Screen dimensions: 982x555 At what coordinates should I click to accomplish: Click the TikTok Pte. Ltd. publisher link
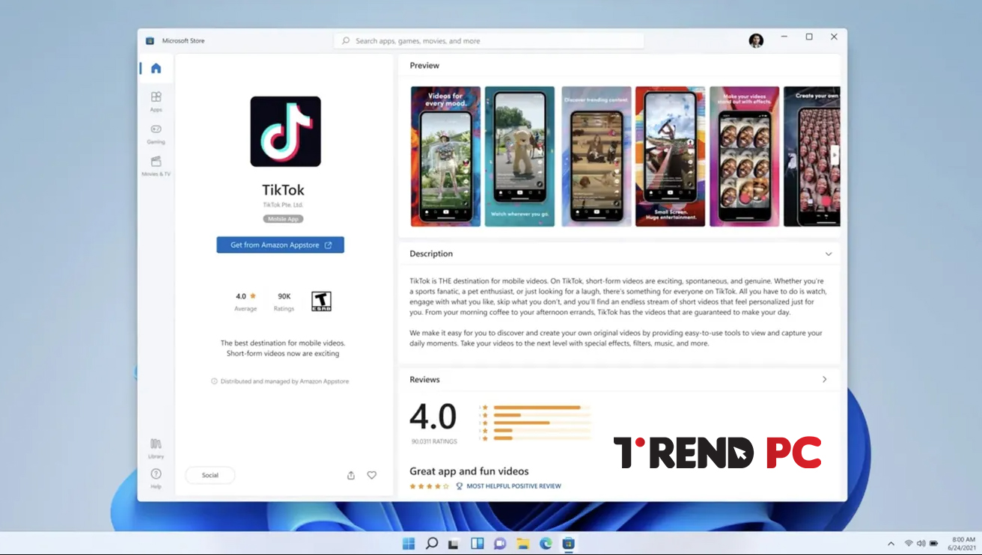[283, 205]
